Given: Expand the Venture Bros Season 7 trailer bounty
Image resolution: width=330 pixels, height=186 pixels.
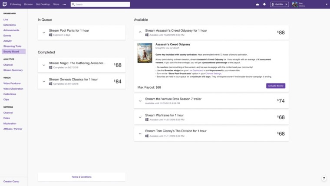Looking at the screenshot, I should coord(140,101).
